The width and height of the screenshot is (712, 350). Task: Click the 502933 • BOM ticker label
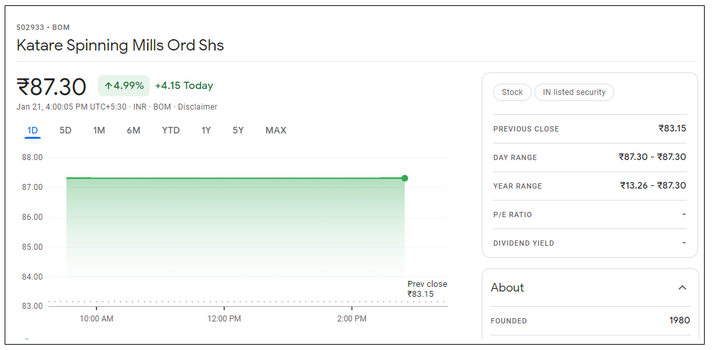point(43,27)
